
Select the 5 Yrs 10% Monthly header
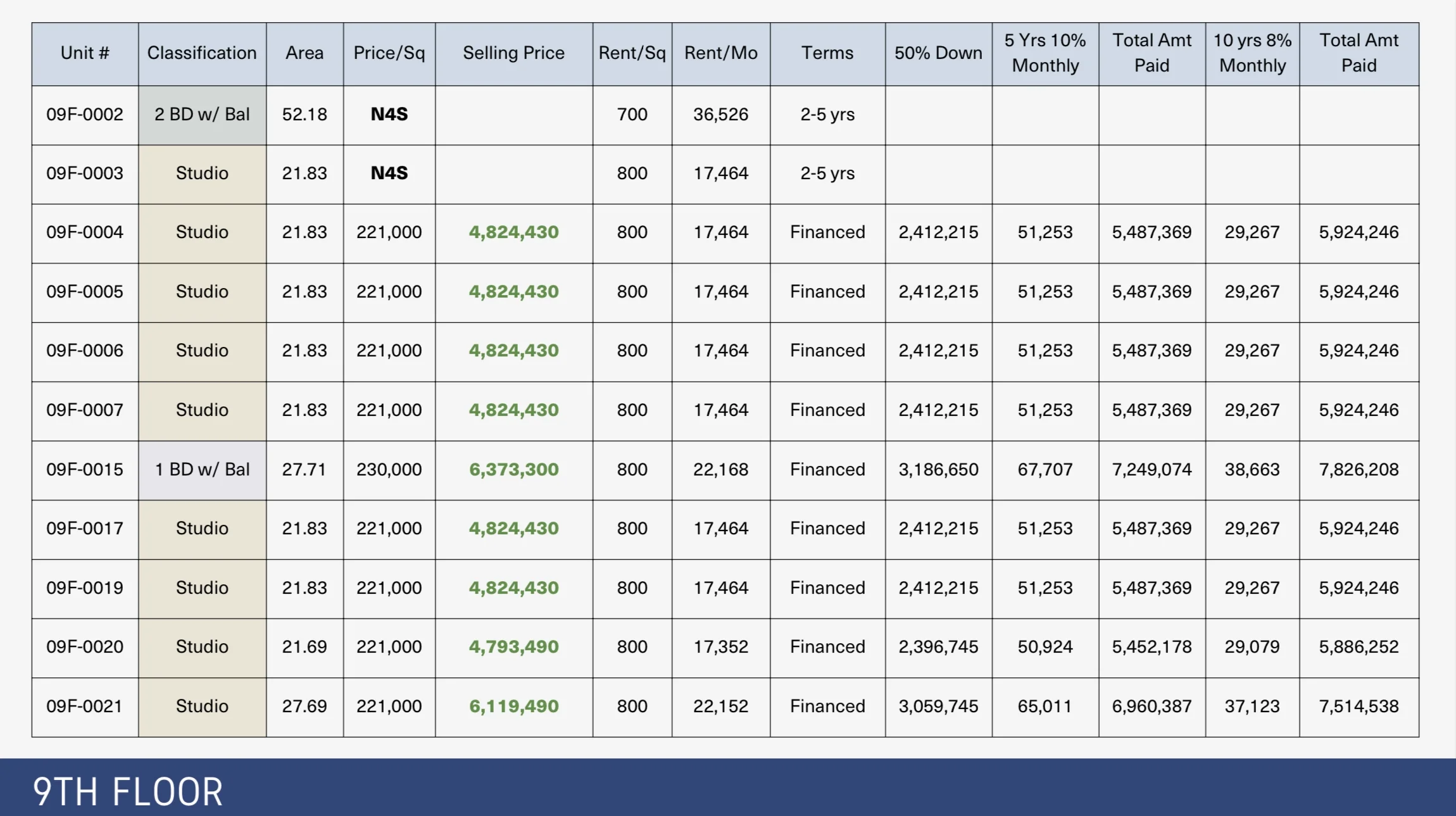(x=1045, y=53)
